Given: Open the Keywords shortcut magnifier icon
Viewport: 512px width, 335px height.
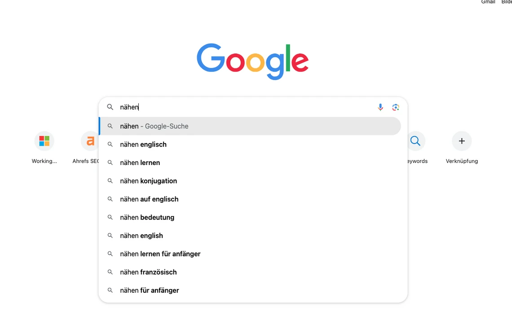Looking at the screenshot, I should (415, 141).
